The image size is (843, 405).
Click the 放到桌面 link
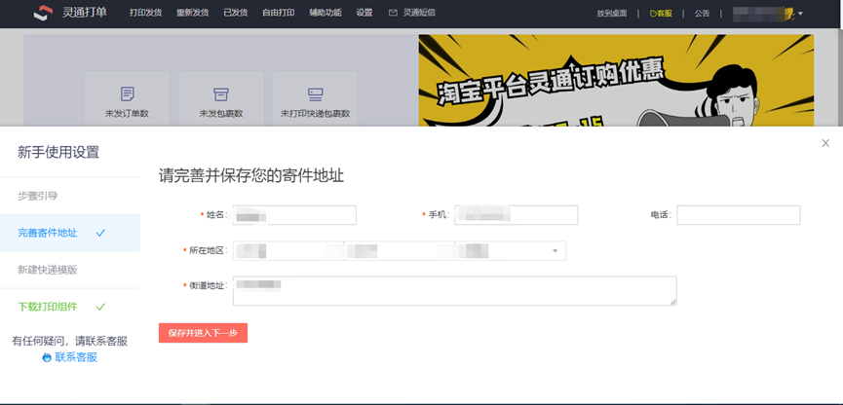coord(612,14)
